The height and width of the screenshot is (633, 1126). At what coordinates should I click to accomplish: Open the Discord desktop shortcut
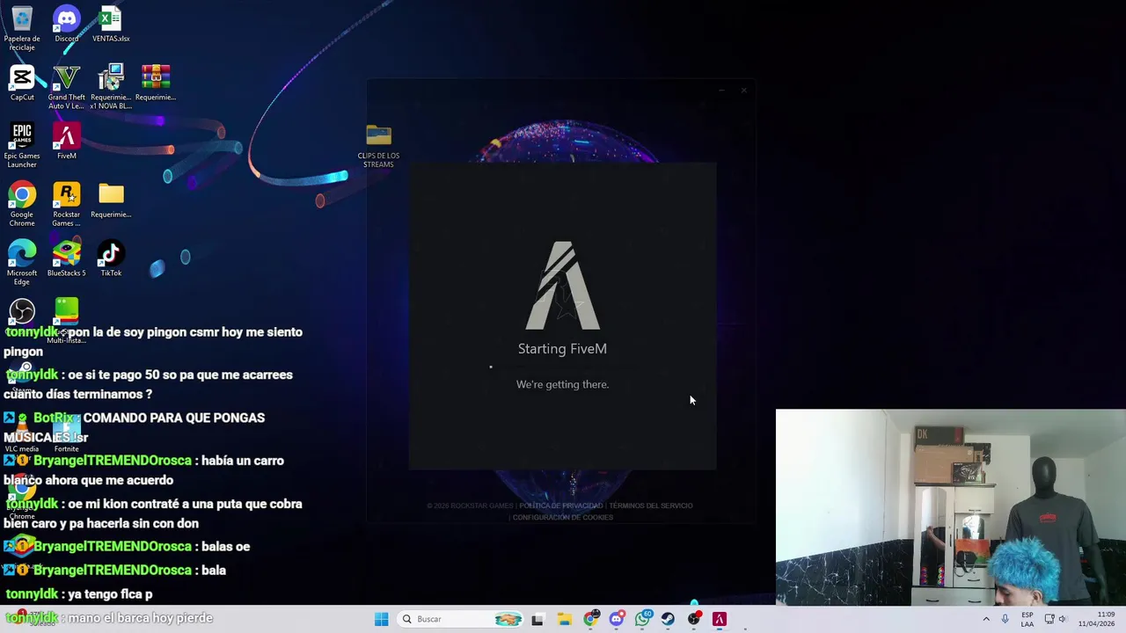(66, 24)
